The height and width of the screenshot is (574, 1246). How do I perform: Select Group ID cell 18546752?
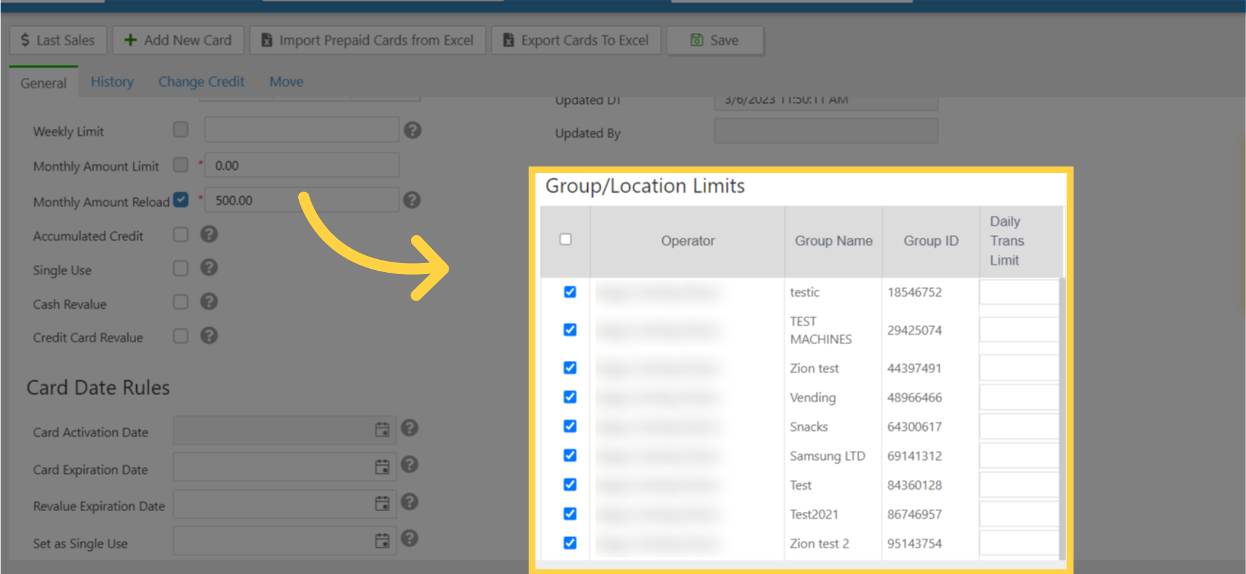[x=915, y=292]
